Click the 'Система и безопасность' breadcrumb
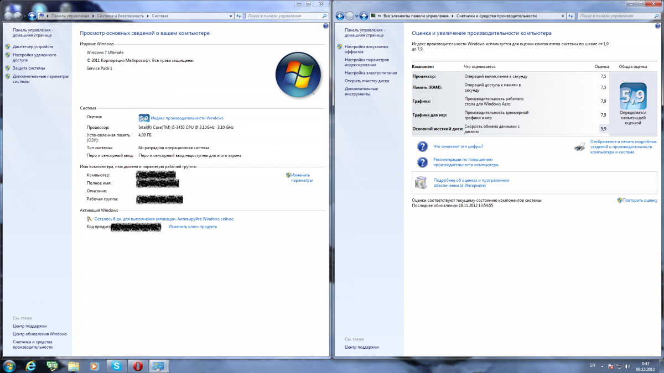664x373 pixels. pos(121,16)
